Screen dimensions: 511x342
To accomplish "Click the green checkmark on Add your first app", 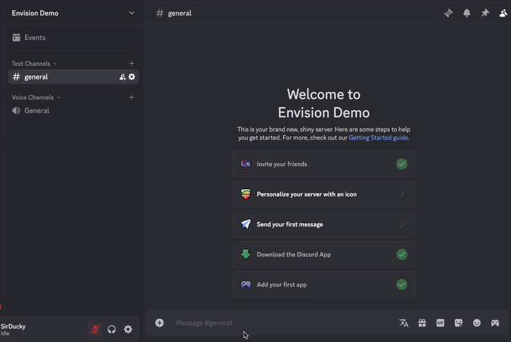I will (x=402, y=284).
